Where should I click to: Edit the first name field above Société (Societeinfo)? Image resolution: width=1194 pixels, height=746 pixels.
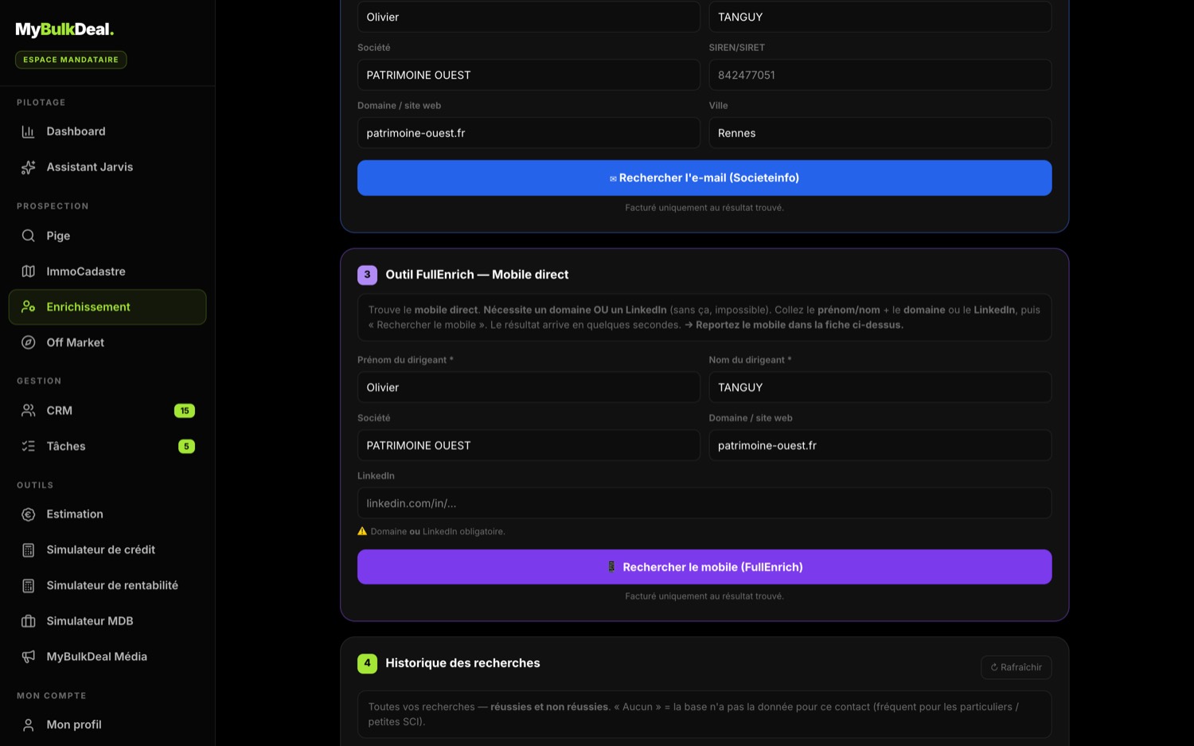click(529, 17)
